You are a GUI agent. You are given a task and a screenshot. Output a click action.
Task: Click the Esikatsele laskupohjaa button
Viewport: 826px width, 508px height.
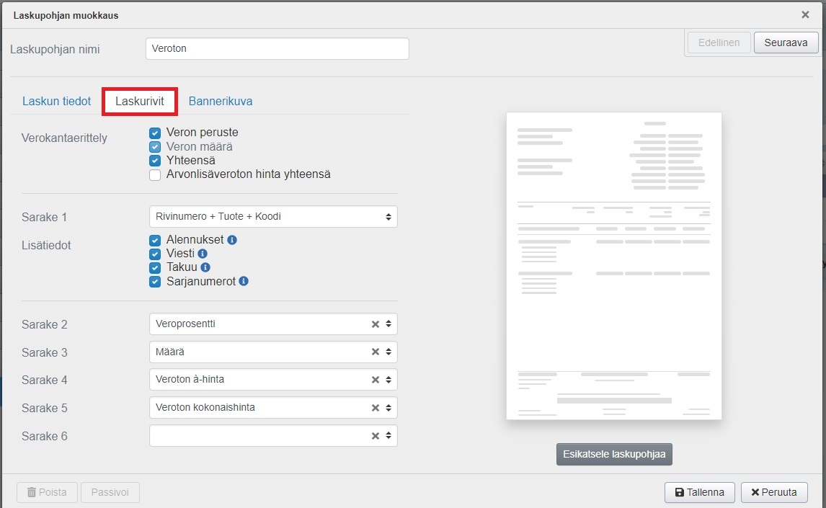pos(614,455)
